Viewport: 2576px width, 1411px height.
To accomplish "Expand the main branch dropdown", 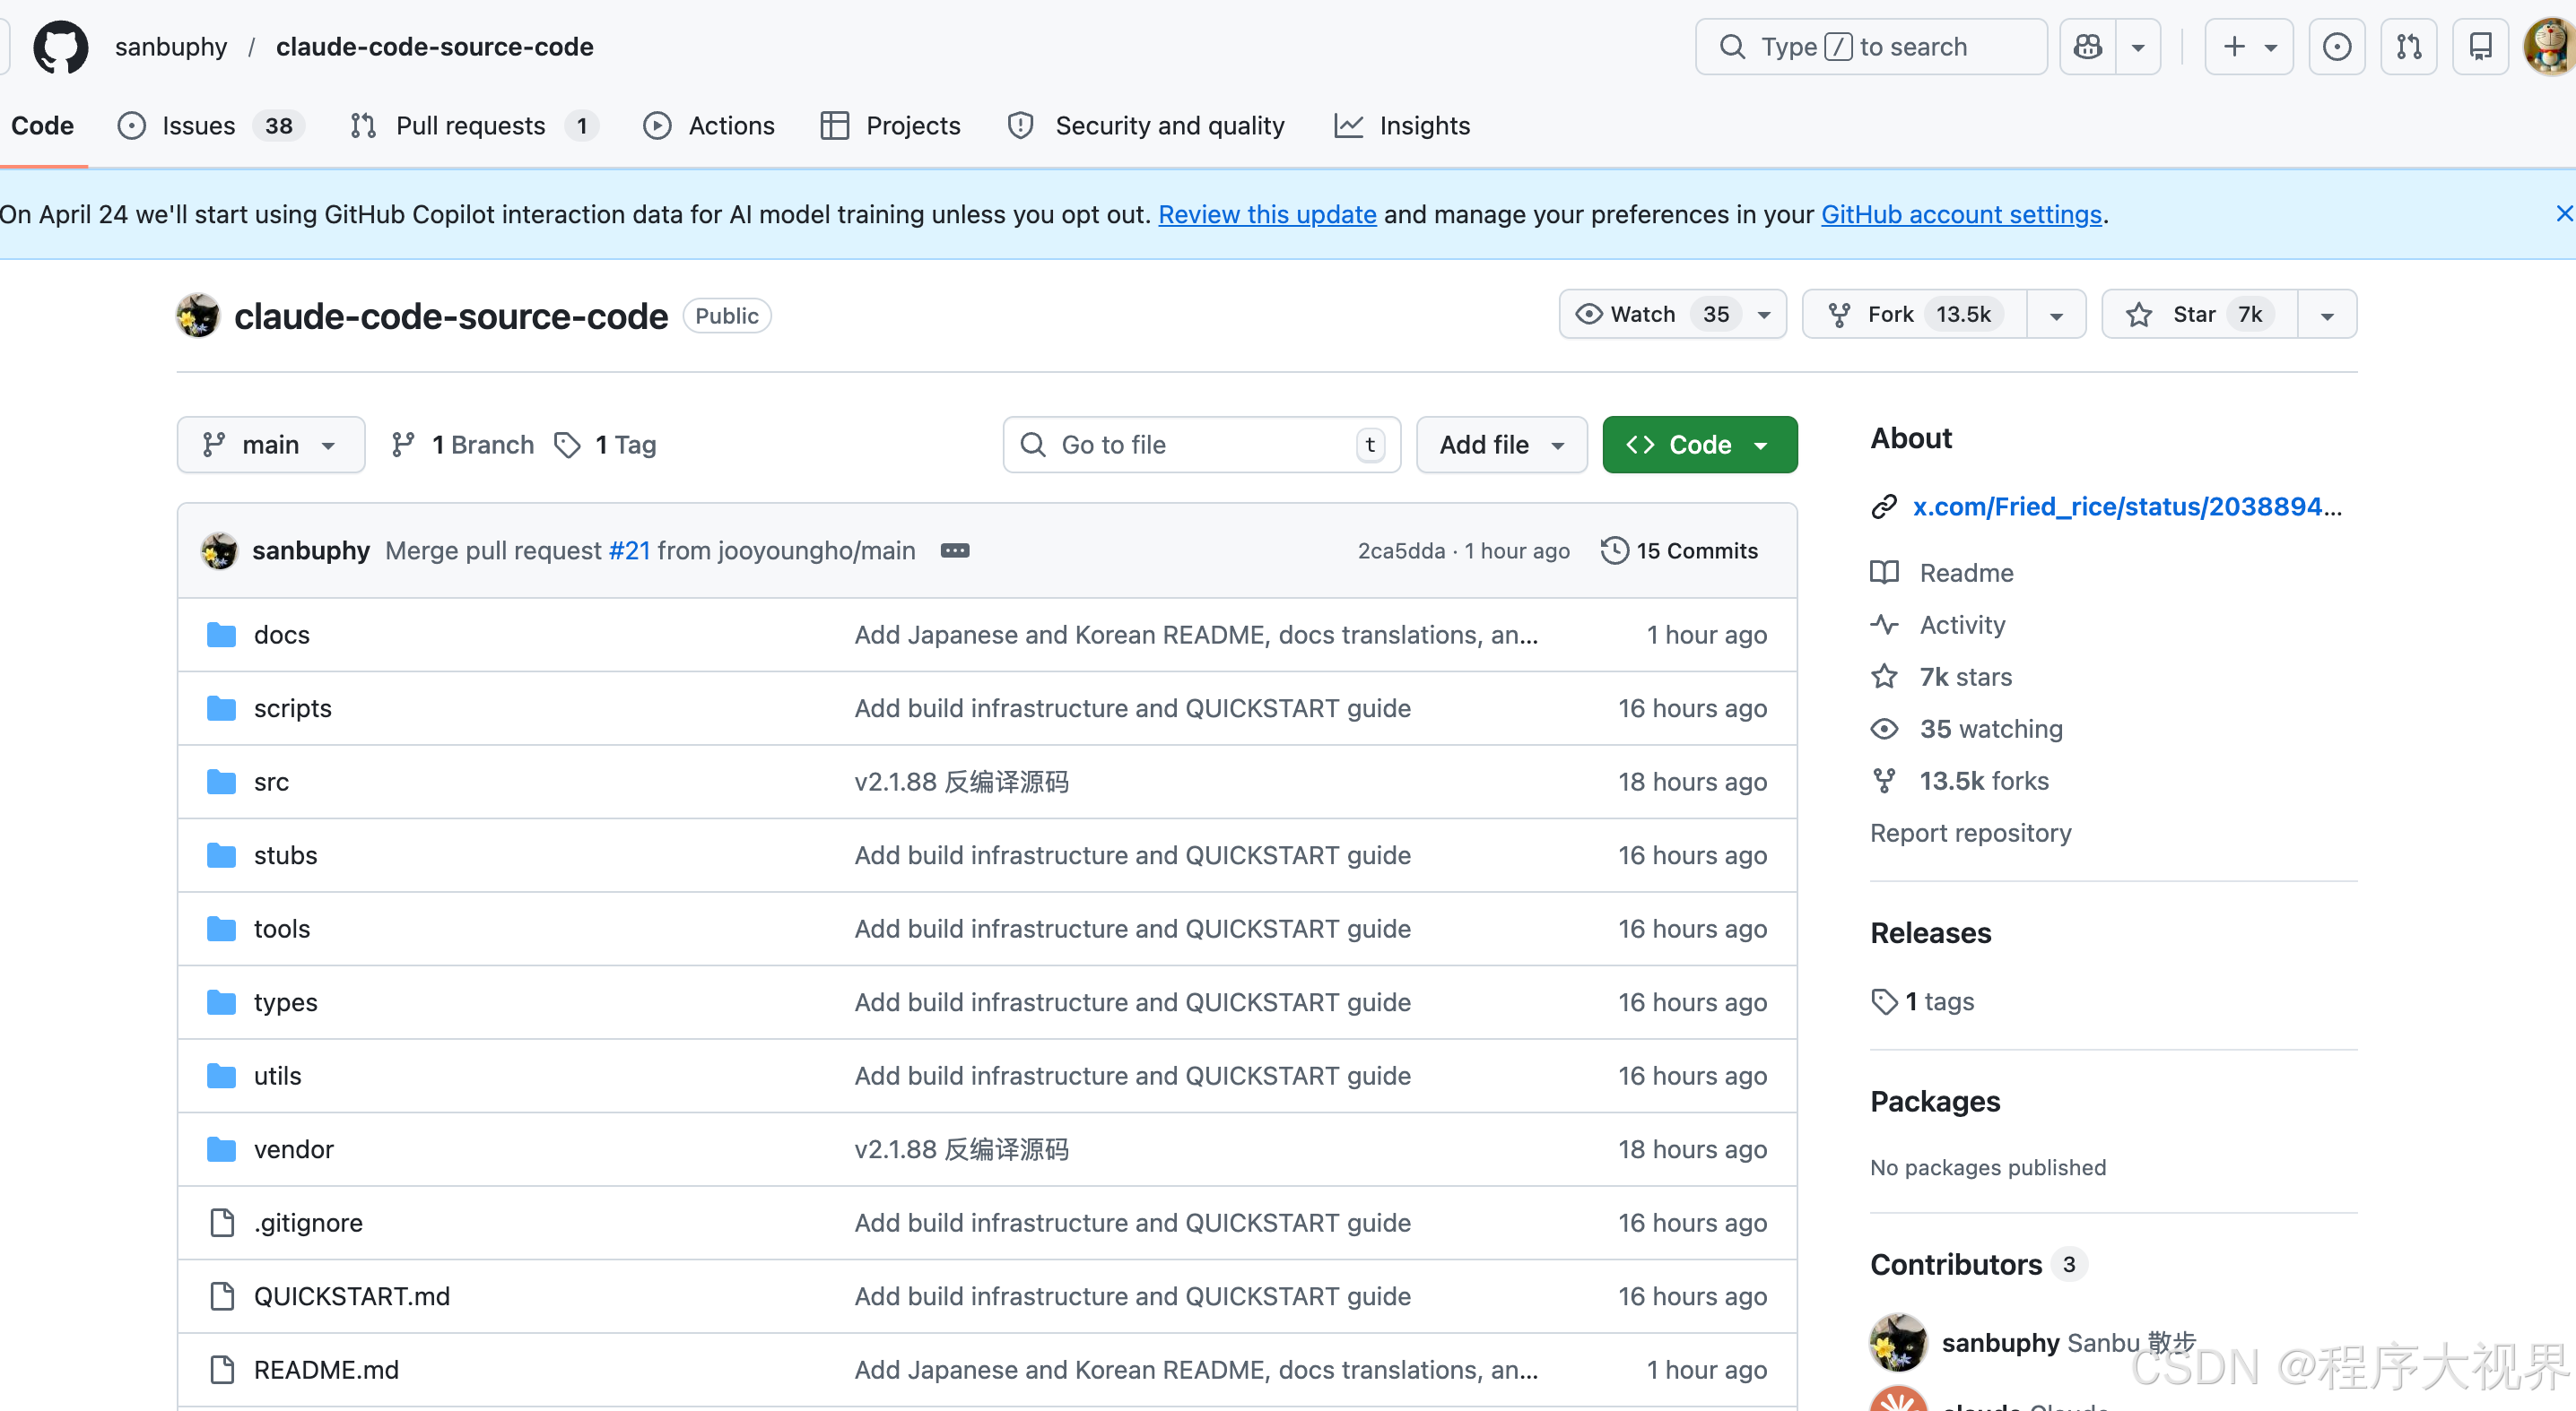I will 270,445.
